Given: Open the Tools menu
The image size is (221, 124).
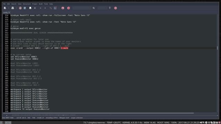Looking at the screenshot, I should click(x=46, y=4).
